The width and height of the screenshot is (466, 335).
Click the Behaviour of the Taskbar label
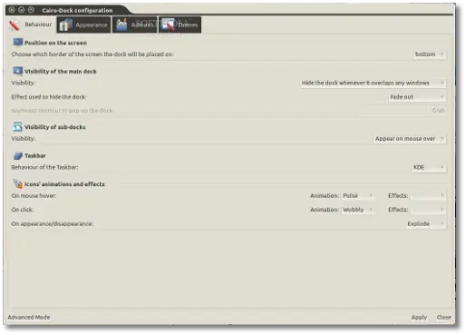[x=44, y=167]
